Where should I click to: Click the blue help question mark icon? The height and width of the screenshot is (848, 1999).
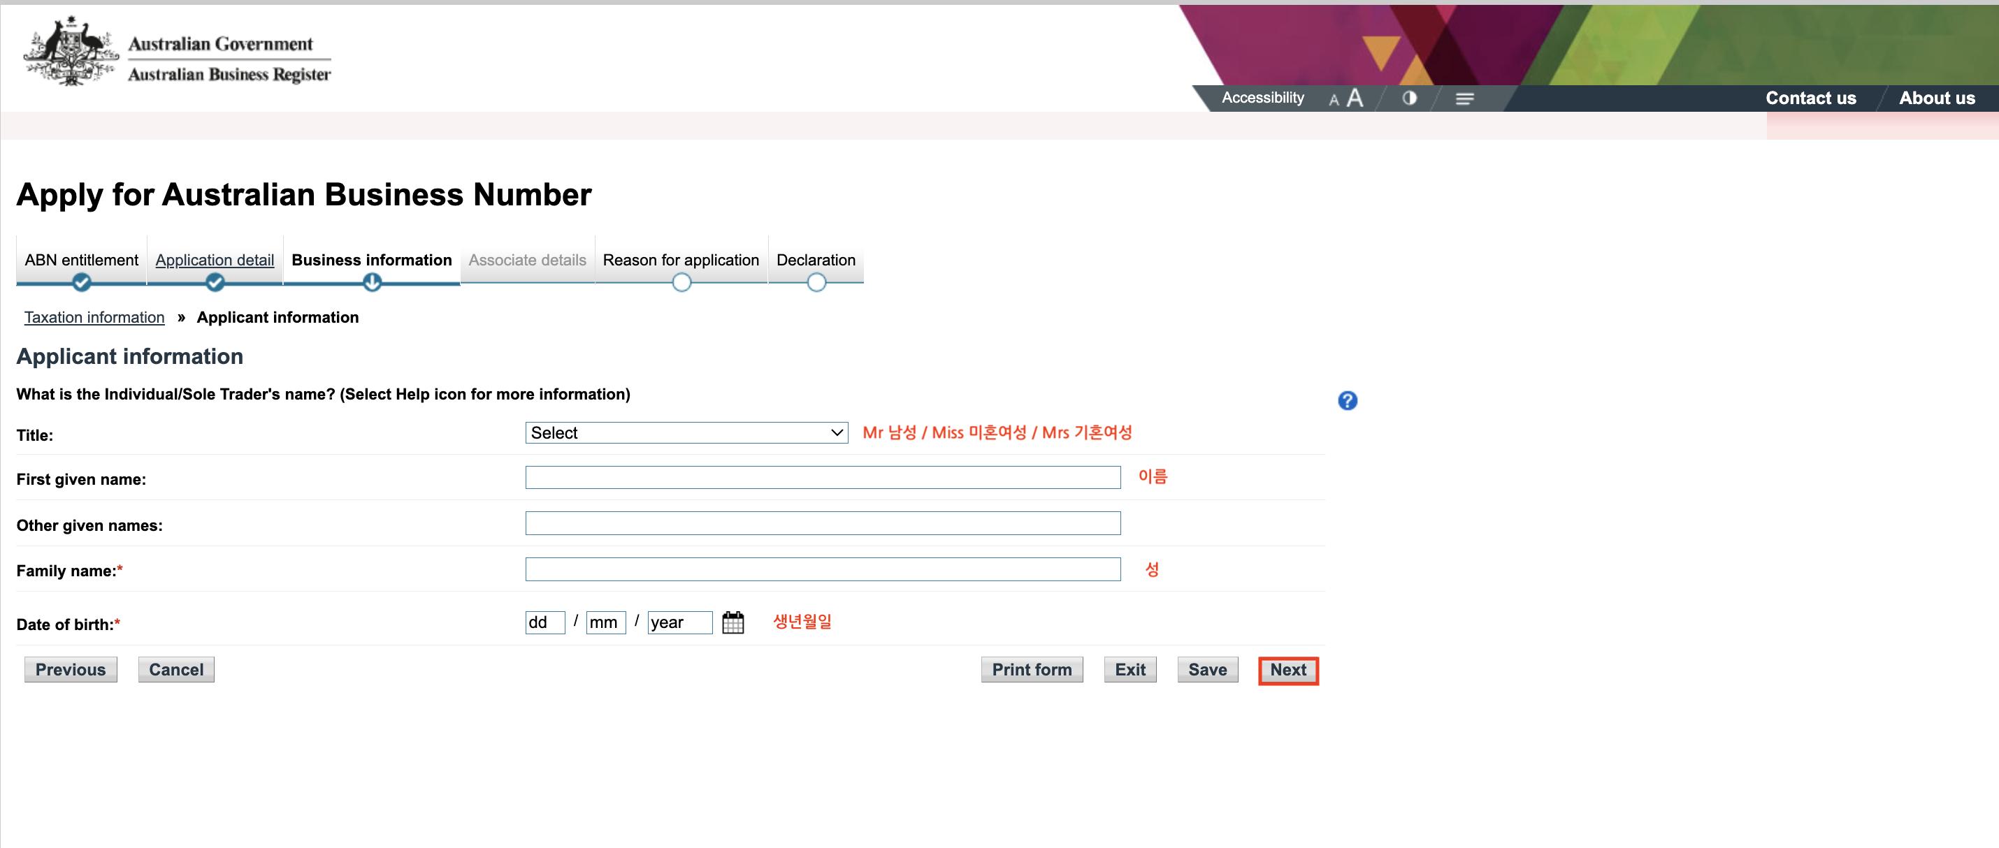point(1347,400)
